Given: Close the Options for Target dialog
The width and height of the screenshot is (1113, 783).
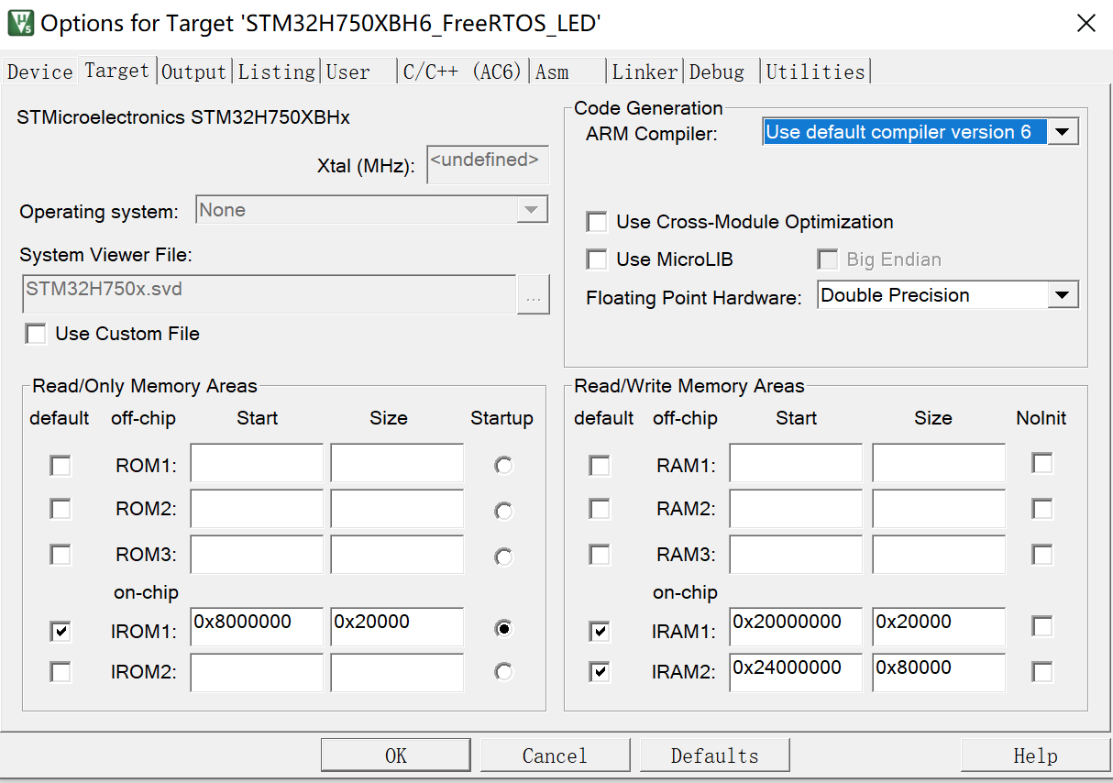Looking at the screenshot, I should (1085, 23).
